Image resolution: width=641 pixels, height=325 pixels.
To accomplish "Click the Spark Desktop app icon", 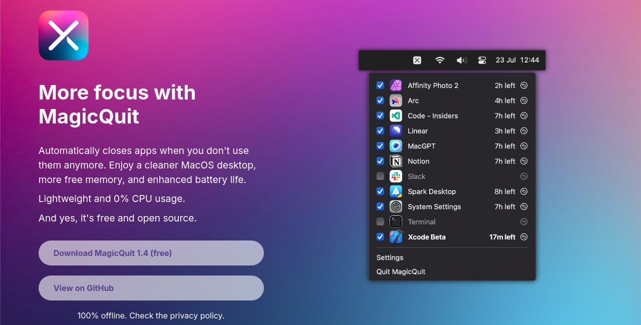I will 396,191.
